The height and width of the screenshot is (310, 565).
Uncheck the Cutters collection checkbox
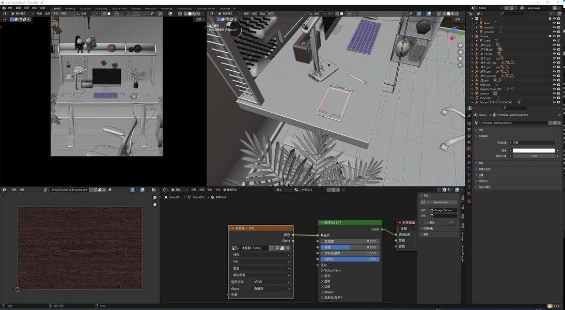(550, 36)
